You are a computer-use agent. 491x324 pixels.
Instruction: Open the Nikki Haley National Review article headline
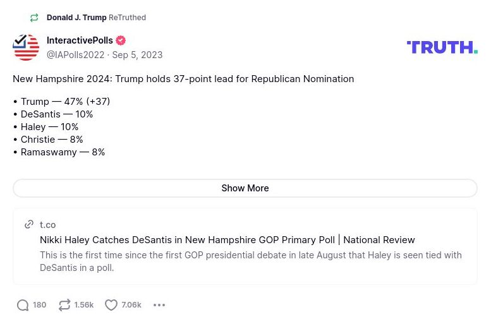point(227,240)
